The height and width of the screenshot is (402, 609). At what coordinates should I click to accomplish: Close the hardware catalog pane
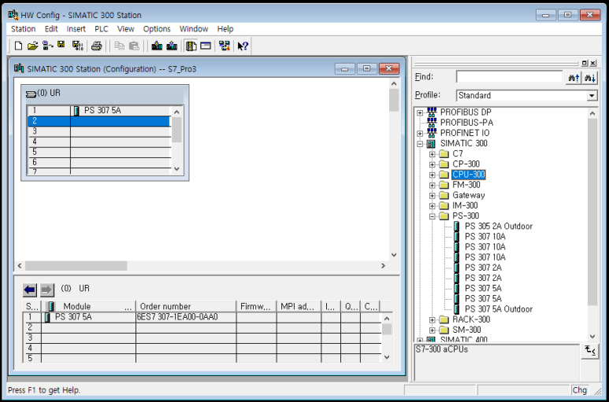(x=593, y=63)
